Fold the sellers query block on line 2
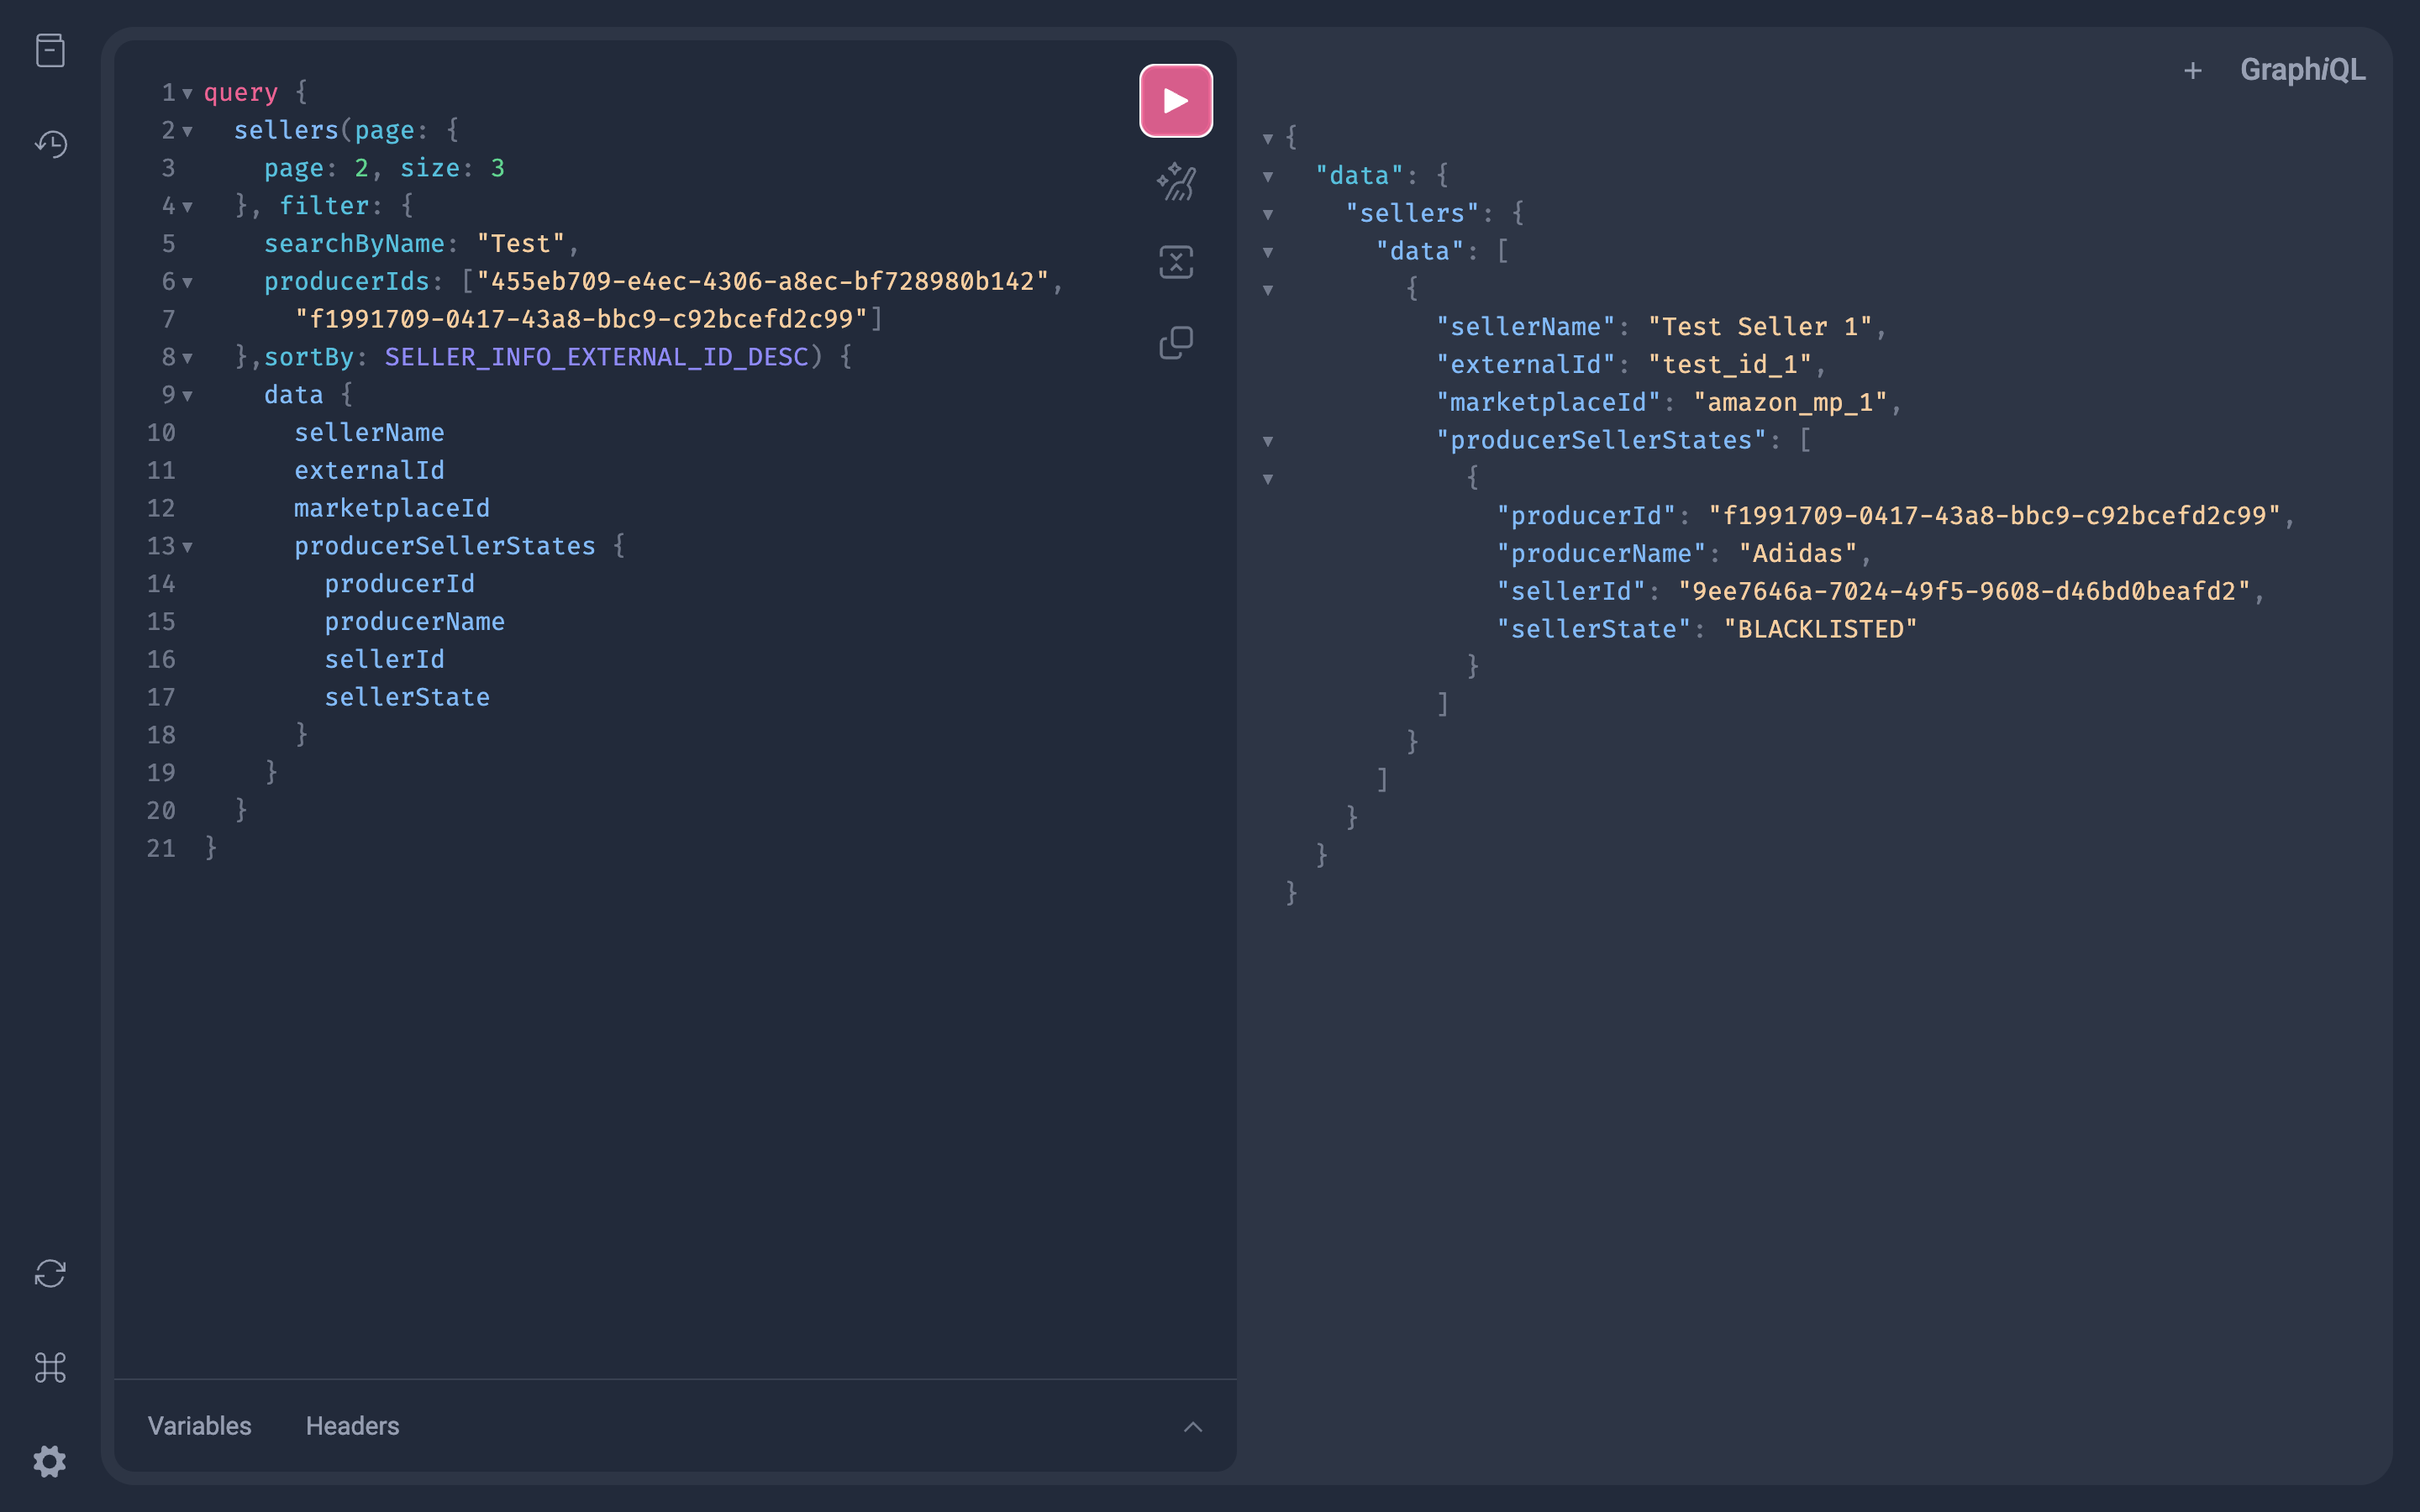 click(187, 131)
